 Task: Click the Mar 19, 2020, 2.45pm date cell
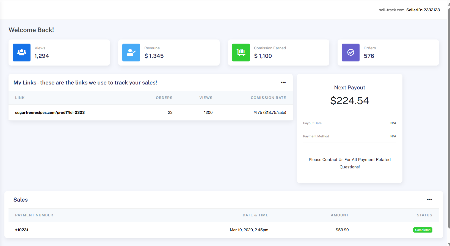[x=249, y=230]
